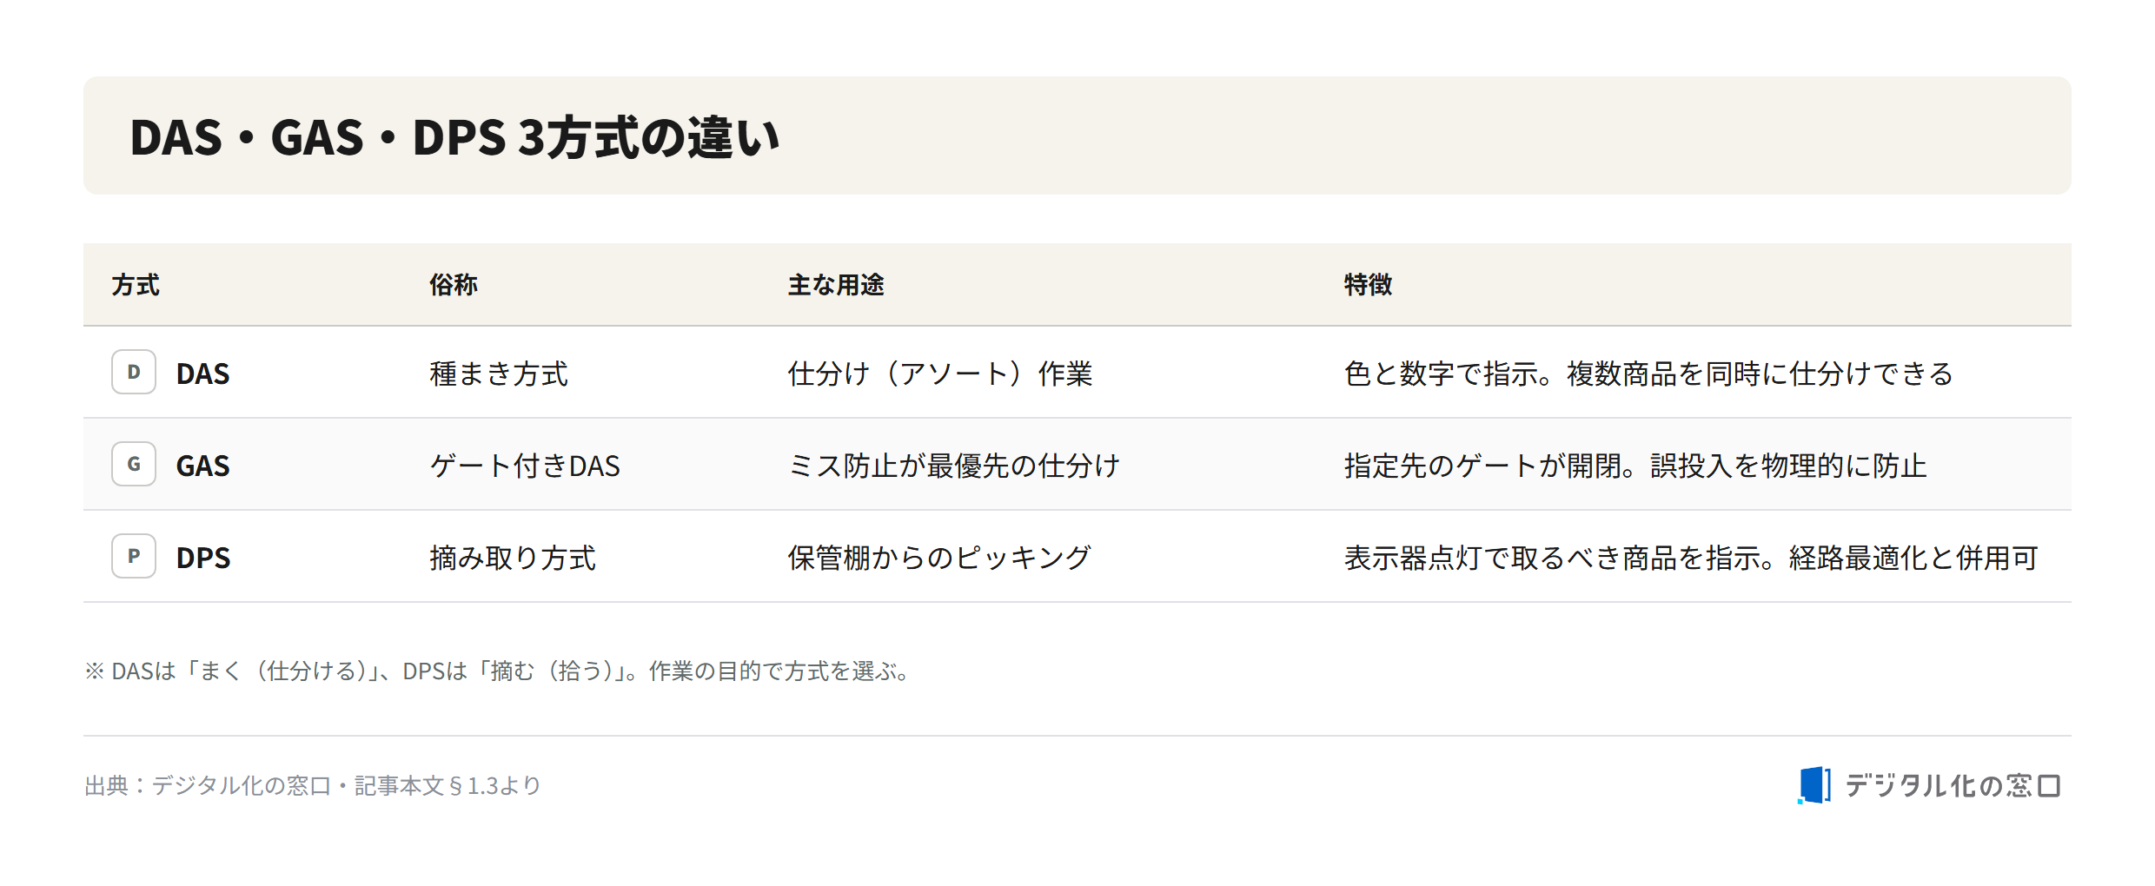Image resolution: width=2155 pixels, height=886 pixels.
Task: Select the 俗称 column header
Action: click(x=454, y=285)
